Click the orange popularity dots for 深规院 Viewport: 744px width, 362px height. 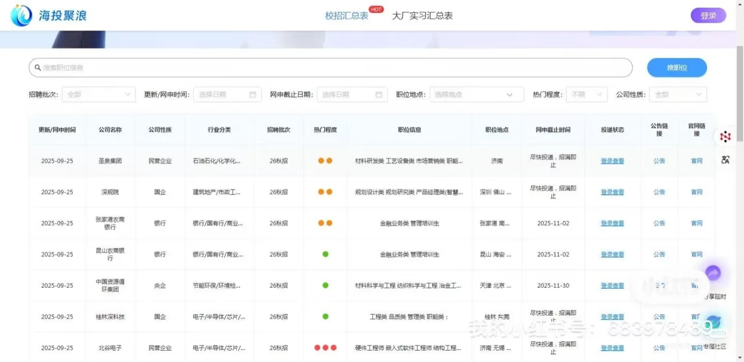pyautogui.click(x=325, y=192)
